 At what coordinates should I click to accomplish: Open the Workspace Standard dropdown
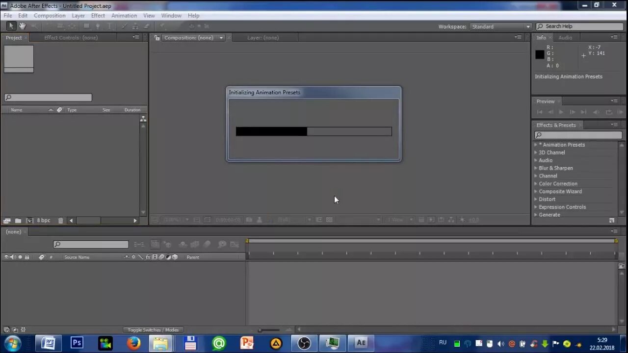(501, 26)
